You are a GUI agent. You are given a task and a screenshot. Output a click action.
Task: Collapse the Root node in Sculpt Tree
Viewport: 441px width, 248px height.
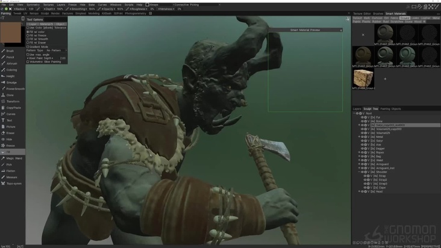(x=354, y=114)
